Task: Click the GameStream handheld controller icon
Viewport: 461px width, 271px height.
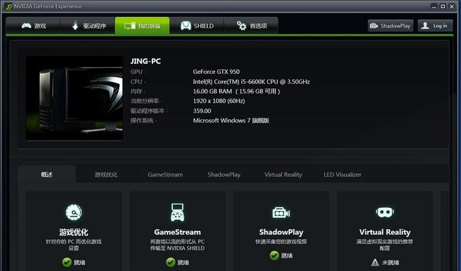Action: pos(178,212)
